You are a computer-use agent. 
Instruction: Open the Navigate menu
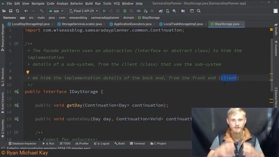tap(38, 3)
